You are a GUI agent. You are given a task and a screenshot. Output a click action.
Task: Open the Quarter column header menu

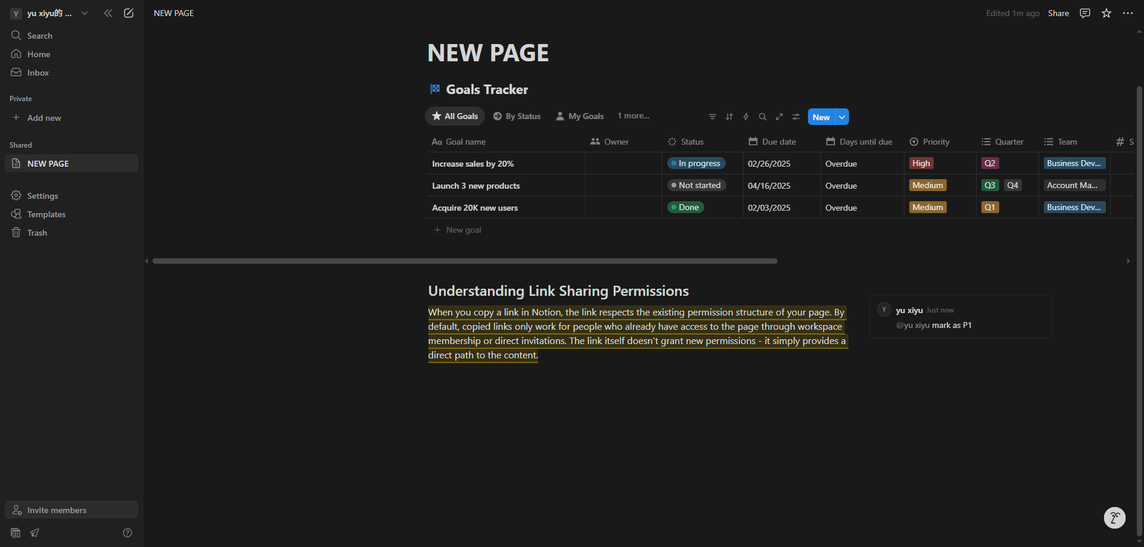click(1008, 142)
